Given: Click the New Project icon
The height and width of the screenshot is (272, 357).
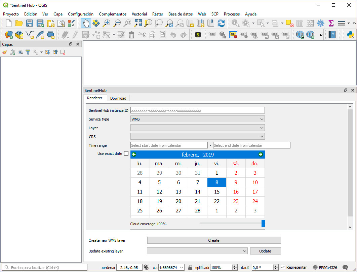Looking at the screenshot, I should tap(9, 23).
